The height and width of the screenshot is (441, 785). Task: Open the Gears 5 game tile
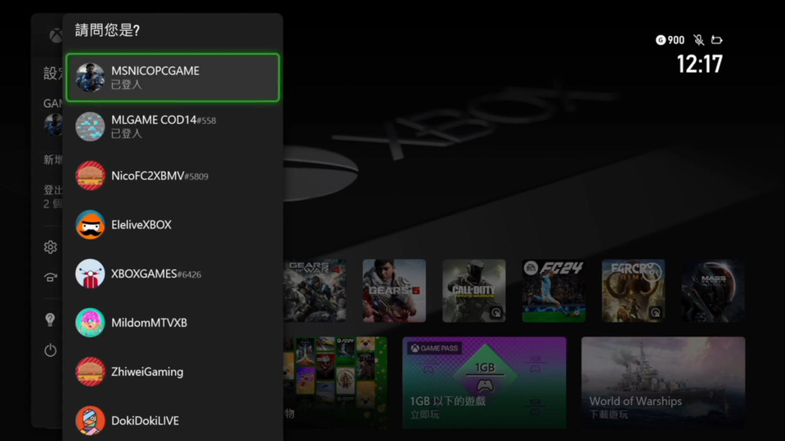click(x=394, y=291)
